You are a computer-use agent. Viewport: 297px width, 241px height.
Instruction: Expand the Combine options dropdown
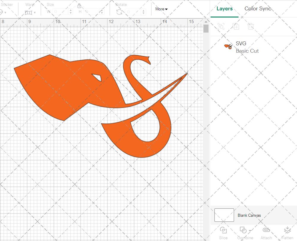250,230
